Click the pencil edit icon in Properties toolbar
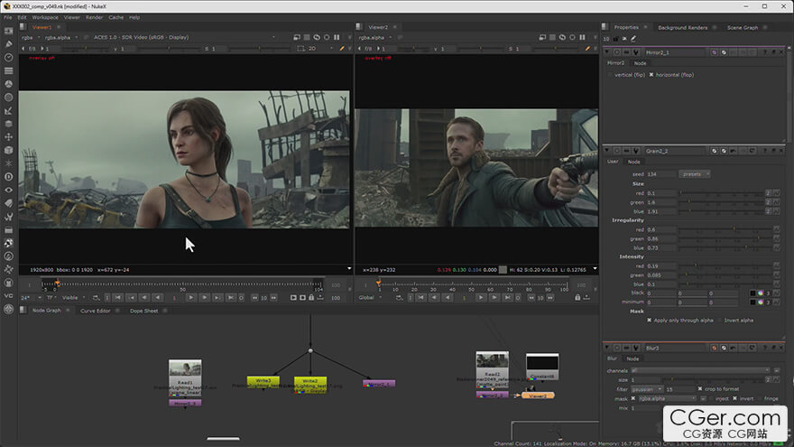 pos(633,38)
